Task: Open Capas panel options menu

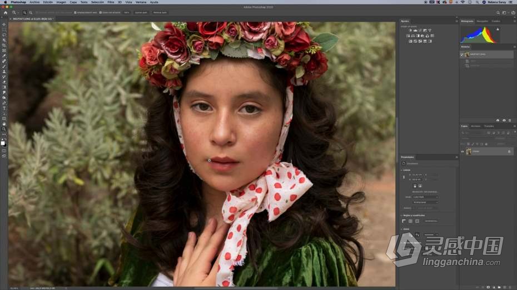Action: click(x=515, y=126)
